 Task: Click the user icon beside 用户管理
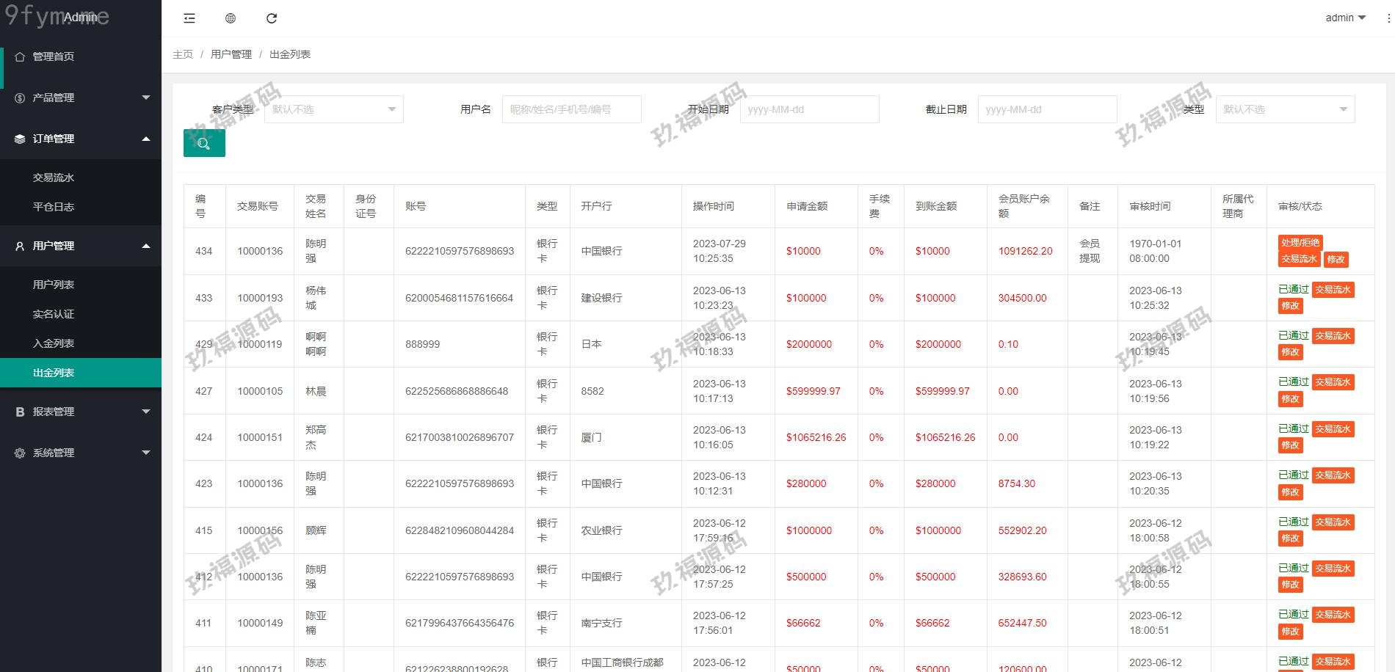pos(20,246)
